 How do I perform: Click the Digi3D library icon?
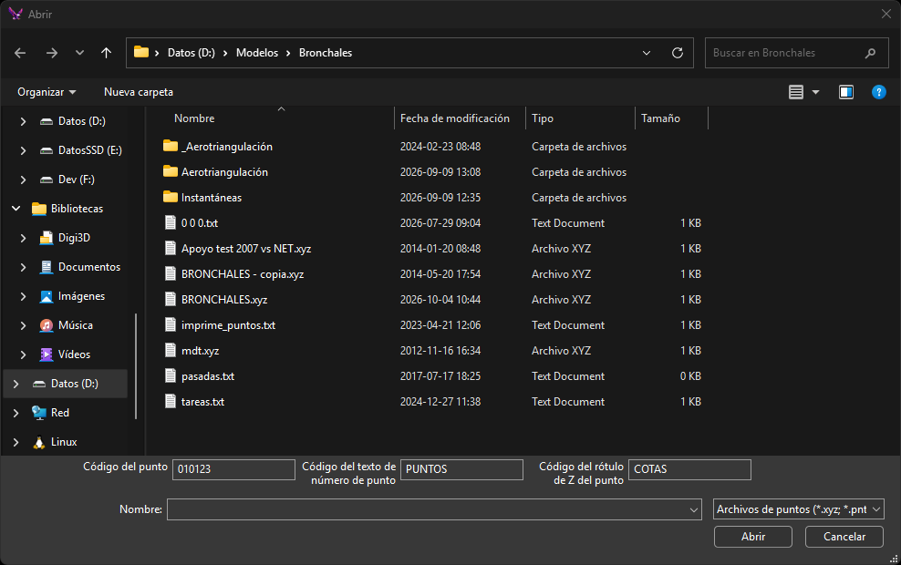(46, 238)
